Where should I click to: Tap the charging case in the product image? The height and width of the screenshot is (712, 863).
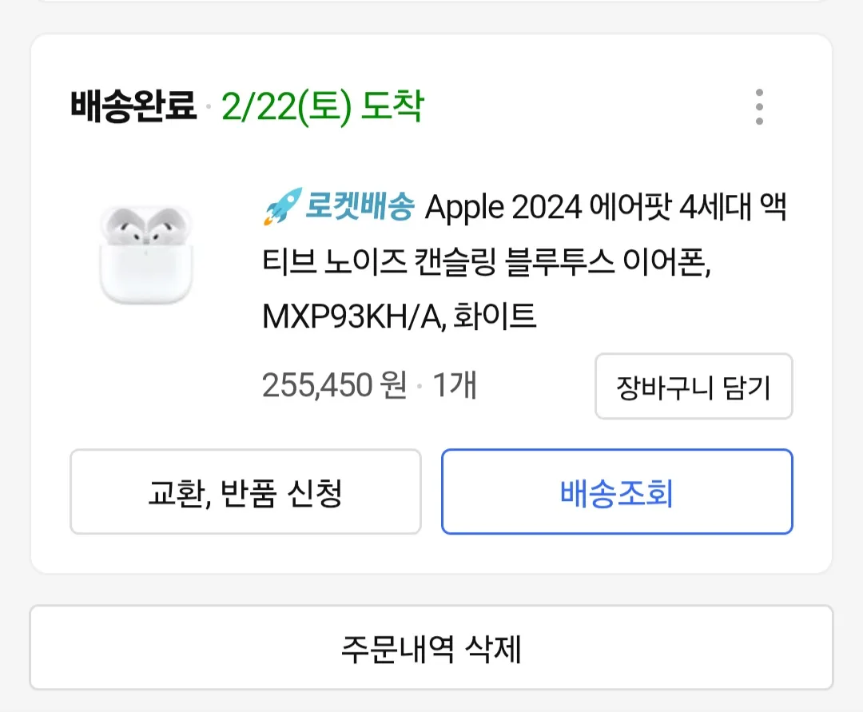pos(146,274)
